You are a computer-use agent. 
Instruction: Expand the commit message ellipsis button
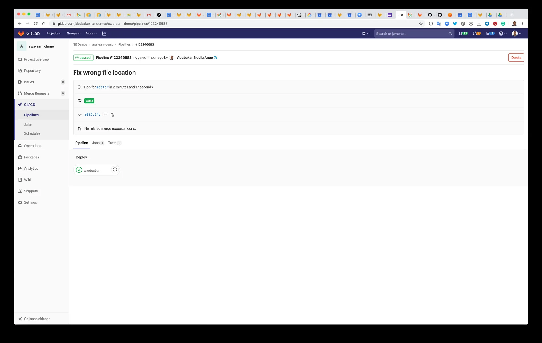point(105,114)
